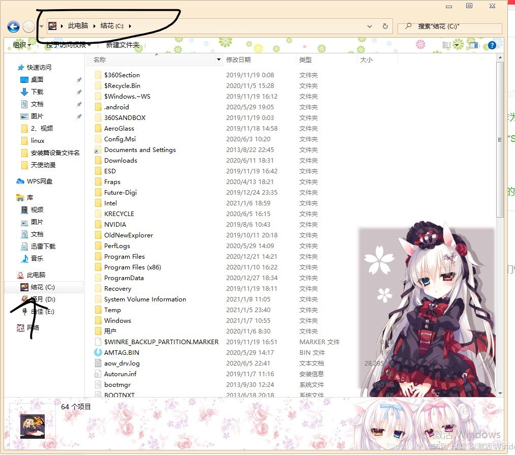Sort by 类型 column header
Screen dimensions: 515x455
tap(305, 60)
